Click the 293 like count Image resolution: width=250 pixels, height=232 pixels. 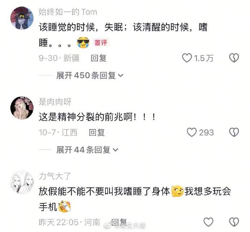point(206,132)
